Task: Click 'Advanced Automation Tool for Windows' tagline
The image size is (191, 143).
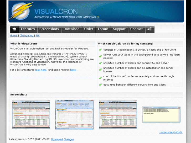Action: point(65,17)
